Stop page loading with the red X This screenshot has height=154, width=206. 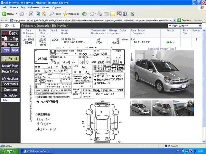click(31, 14)
